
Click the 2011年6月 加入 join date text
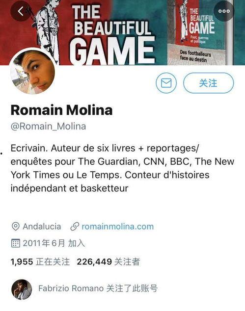pos(54,243)
